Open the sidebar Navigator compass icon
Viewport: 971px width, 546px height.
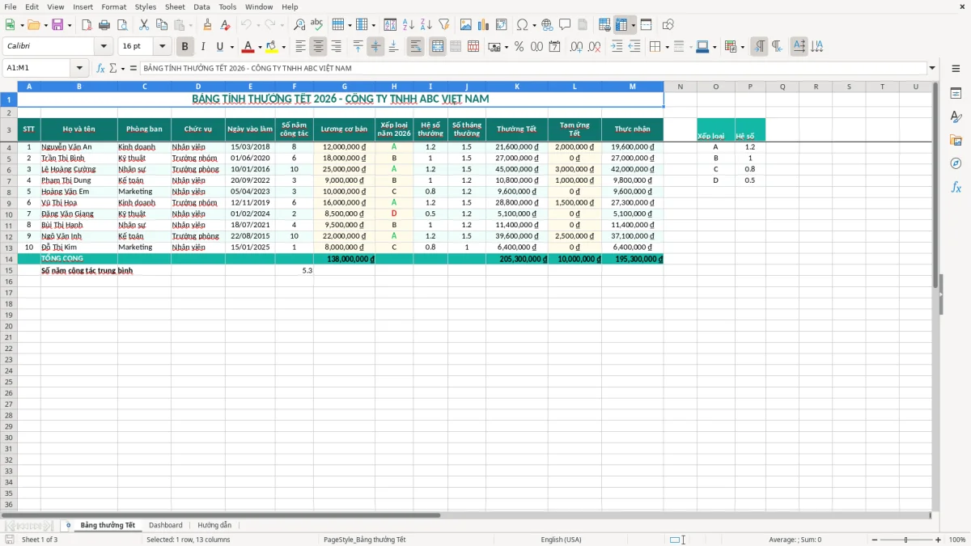956,164
